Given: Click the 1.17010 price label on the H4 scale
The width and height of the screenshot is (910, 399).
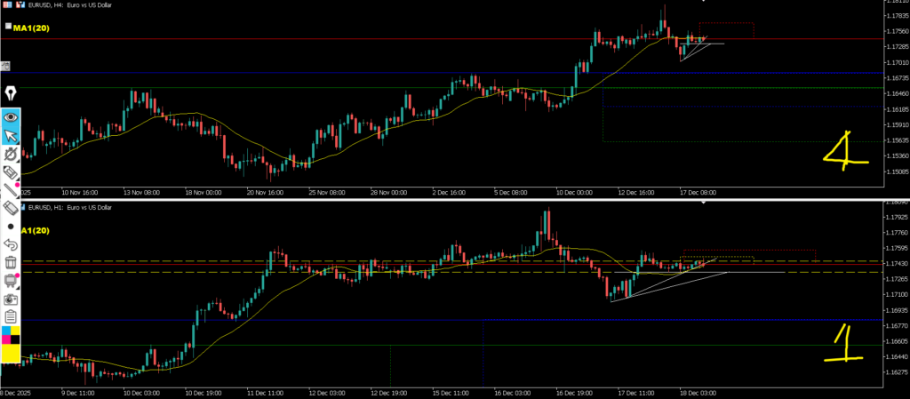Looking at the screenshot, I should pos(897,62).
